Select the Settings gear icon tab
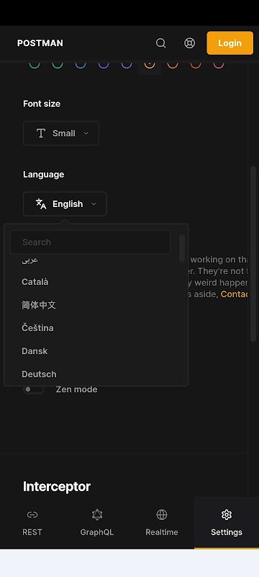Screen dimensions: 259x577 227,514
